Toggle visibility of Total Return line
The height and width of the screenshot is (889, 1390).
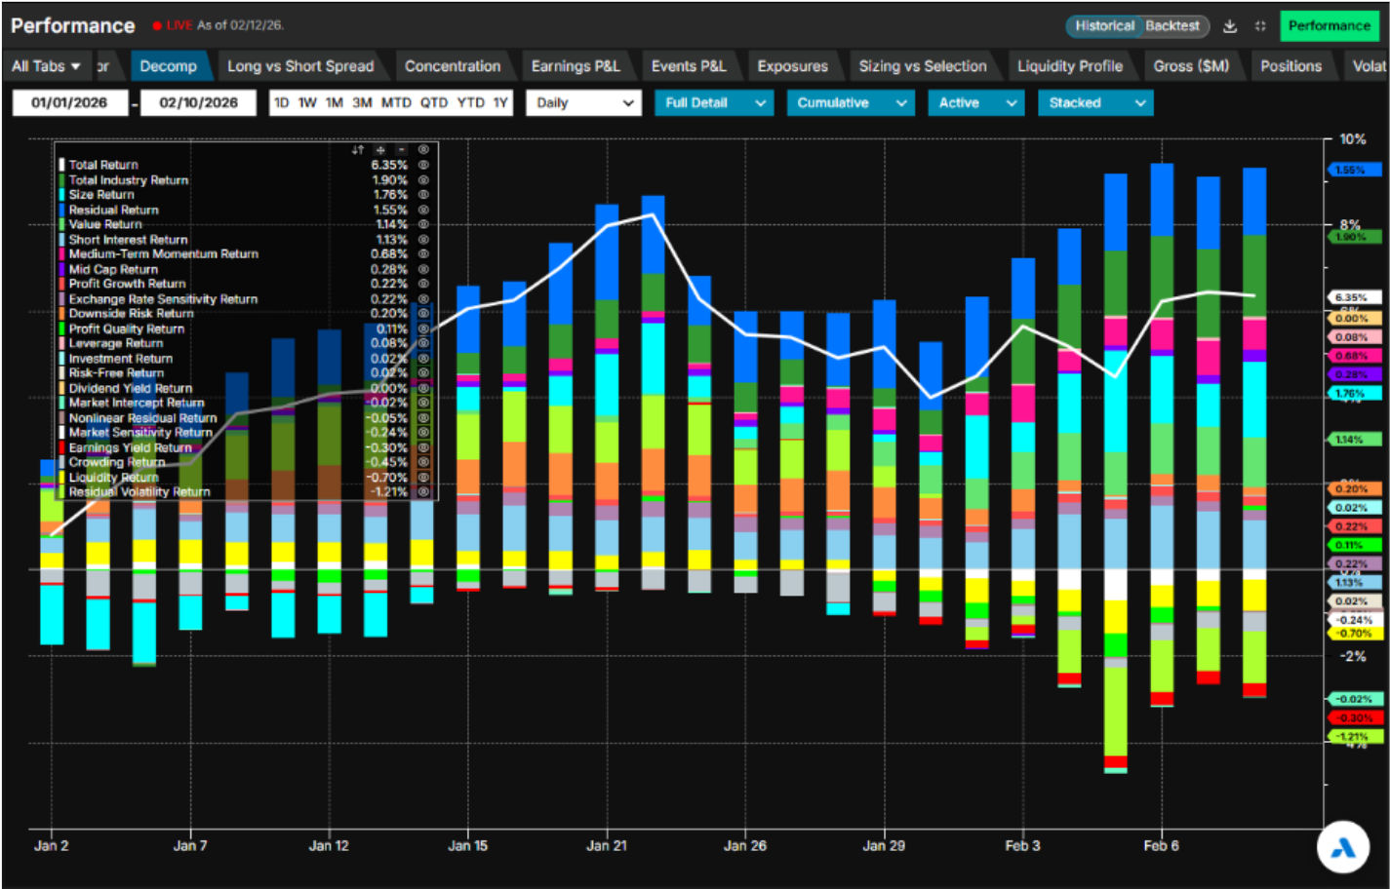click(423, 165)
